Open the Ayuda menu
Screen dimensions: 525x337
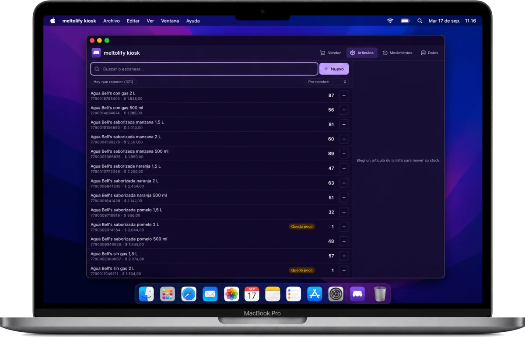193,21
